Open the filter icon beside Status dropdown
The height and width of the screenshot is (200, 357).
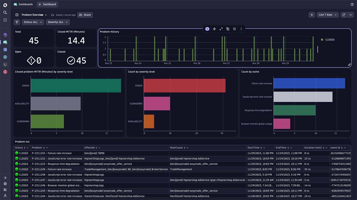click(17, 22)
